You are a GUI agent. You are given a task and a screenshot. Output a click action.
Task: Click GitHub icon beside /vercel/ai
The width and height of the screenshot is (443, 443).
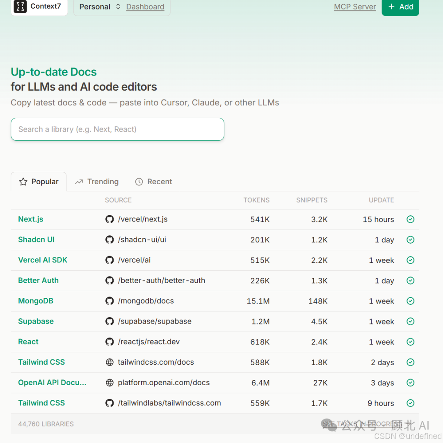click(x=110, y=260)
